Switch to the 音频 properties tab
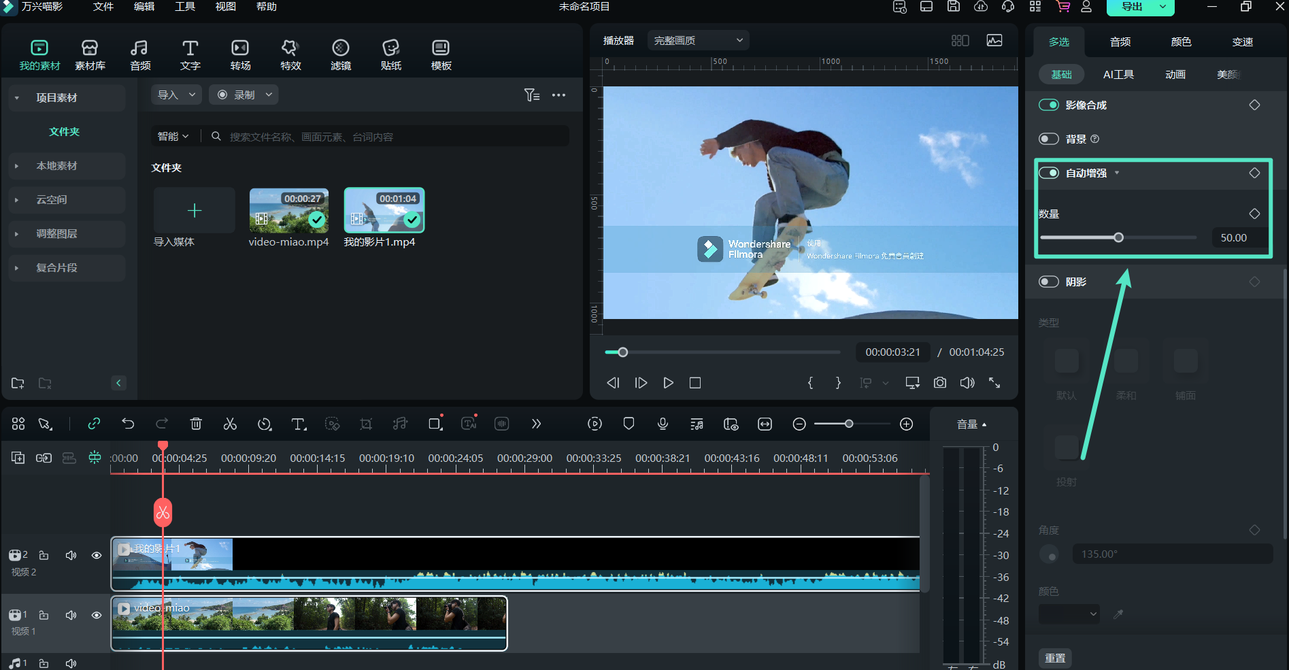 click(1120, 42)
